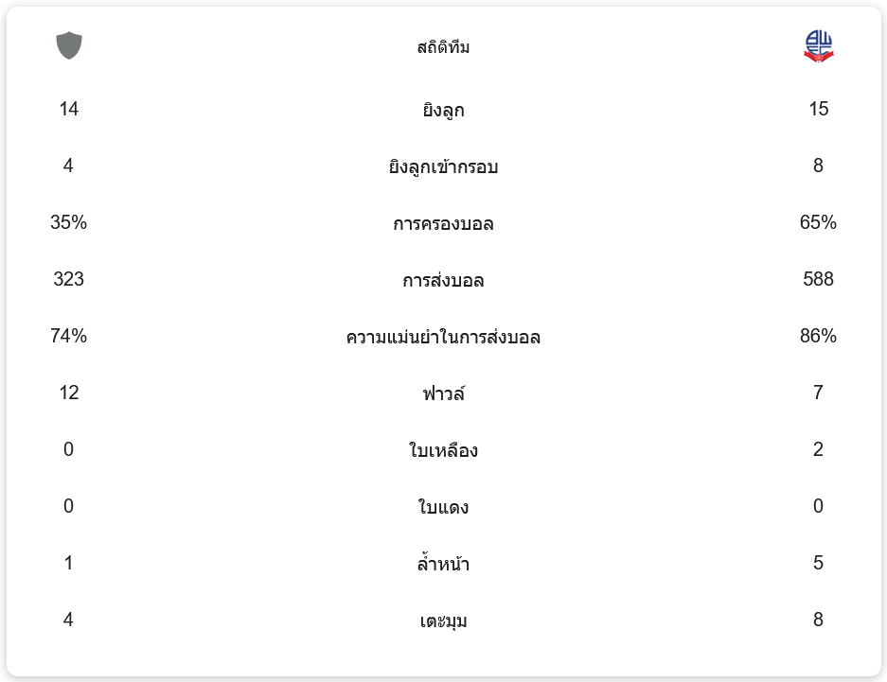Click the ใบเหลือง yellow cards label
The image size is (887, 682).
pyautogui.click(x=443, y=451)
